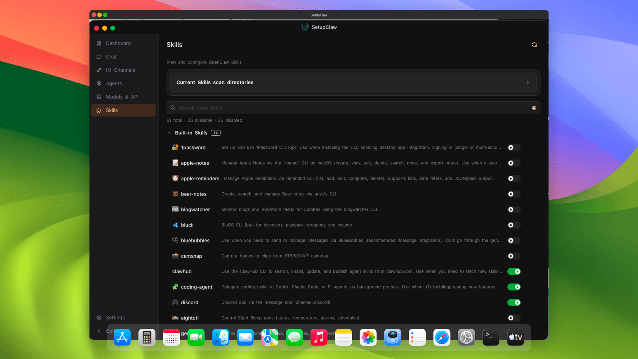Click the coding-agent skill name
638x359 pixels.
(x=197, y=287)
